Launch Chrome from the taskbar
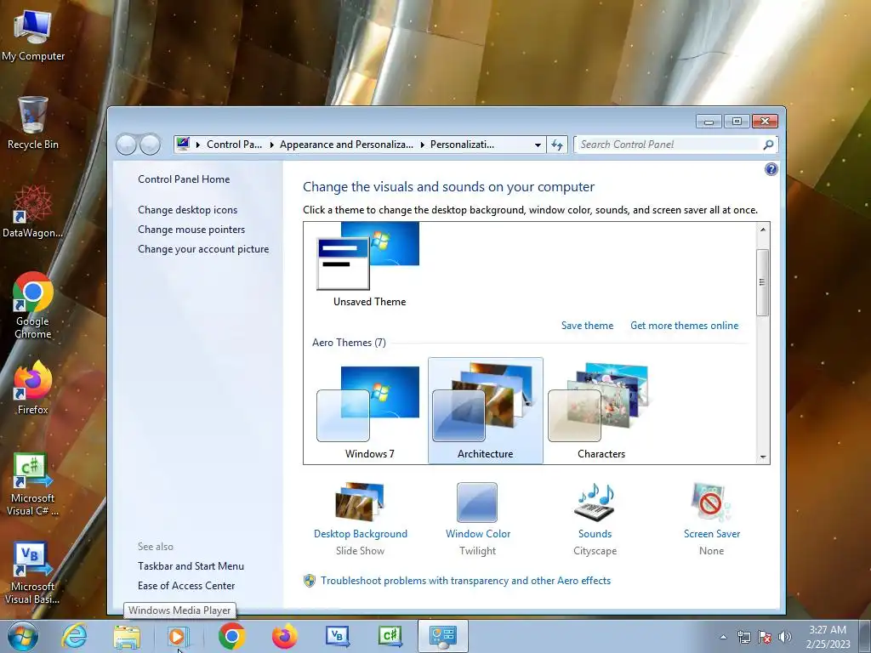The width and height of the screenshot is (871, 653). click(231, 636)
